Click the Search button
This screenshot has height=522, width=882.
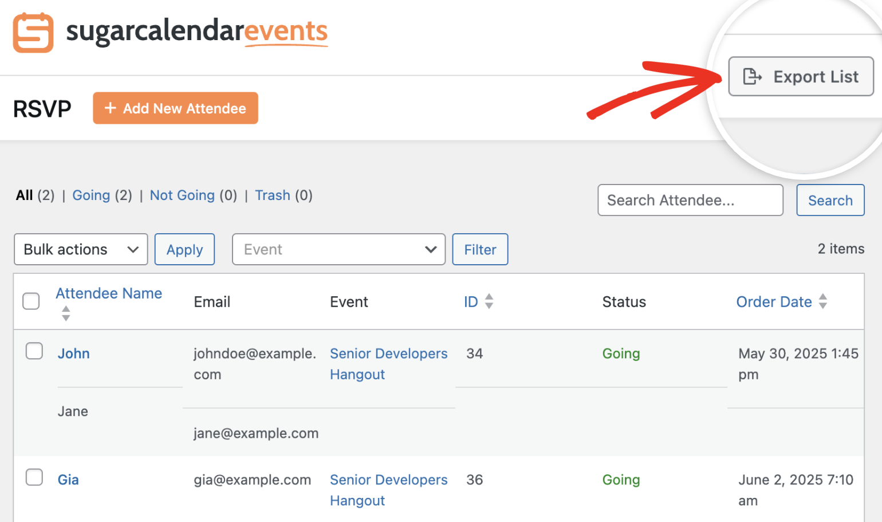(x=830, y=200)
